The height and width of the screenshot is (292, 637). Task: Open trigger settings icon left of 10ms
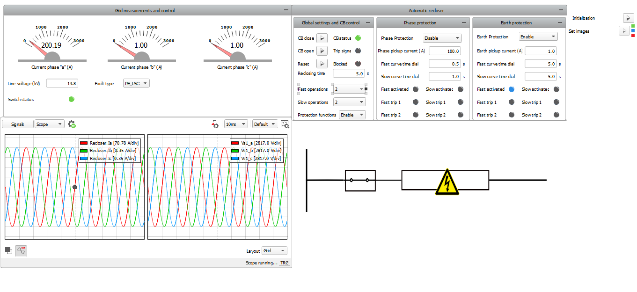pyautogui.click(x=215, y=124)
